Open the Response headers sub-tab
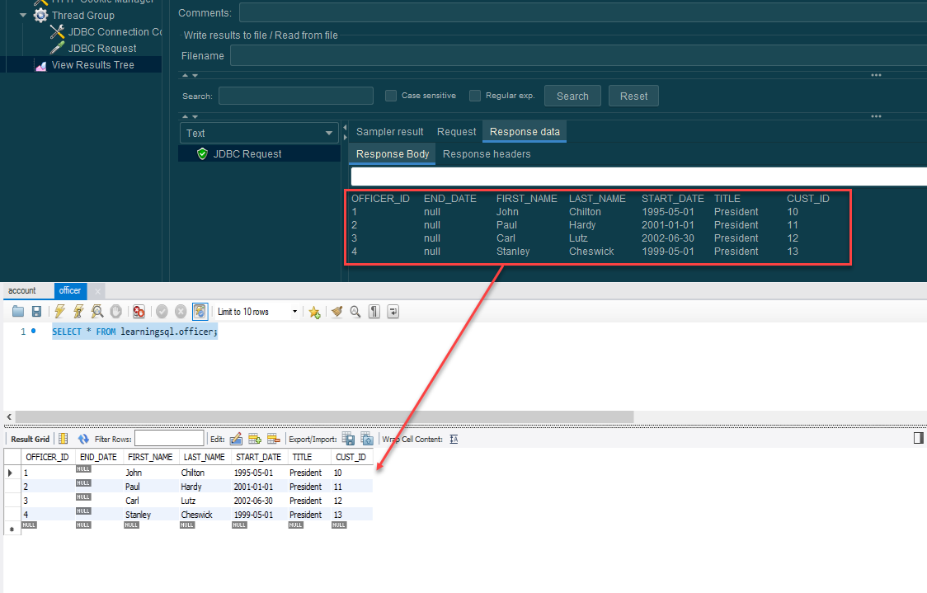The height and width of the screenshot is (593, 927). [x=487, y=153]
